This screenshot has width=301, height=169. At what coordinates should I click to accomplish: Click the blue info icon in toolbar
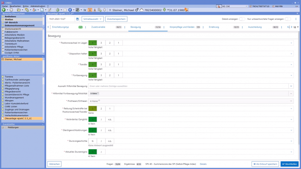(x=70, y=9)
